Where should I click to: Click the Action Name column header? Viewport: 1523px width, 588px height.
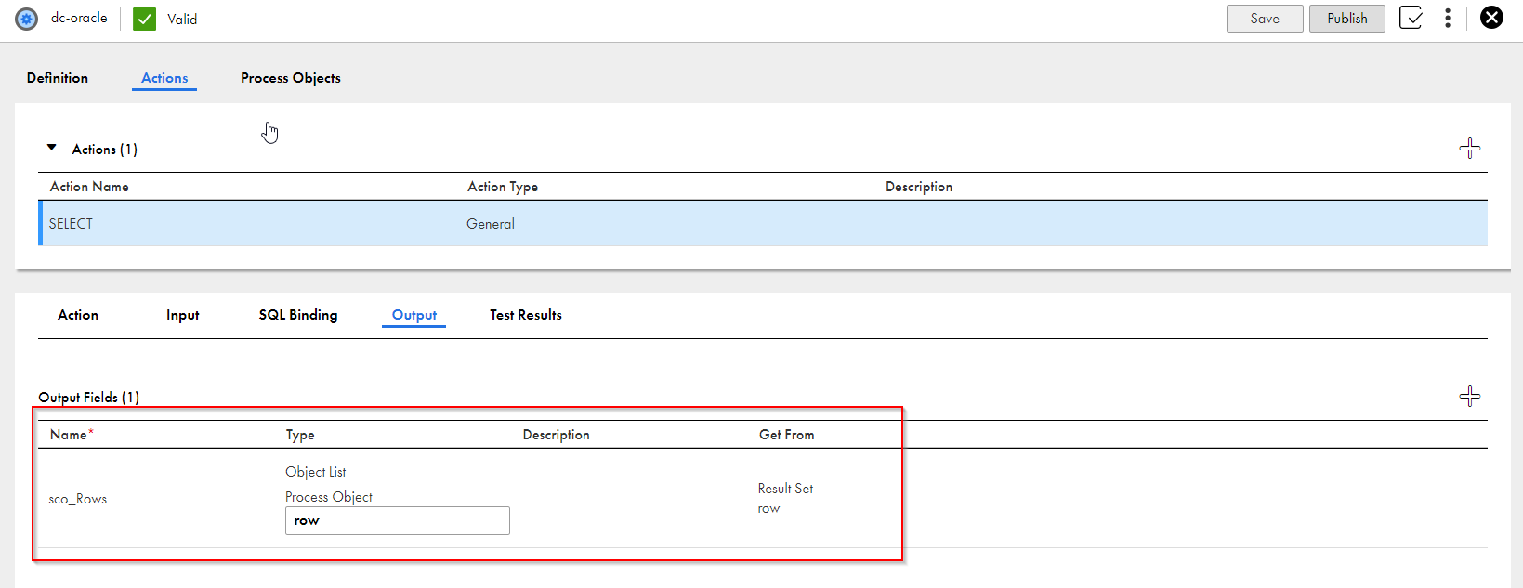click(89, 187)
